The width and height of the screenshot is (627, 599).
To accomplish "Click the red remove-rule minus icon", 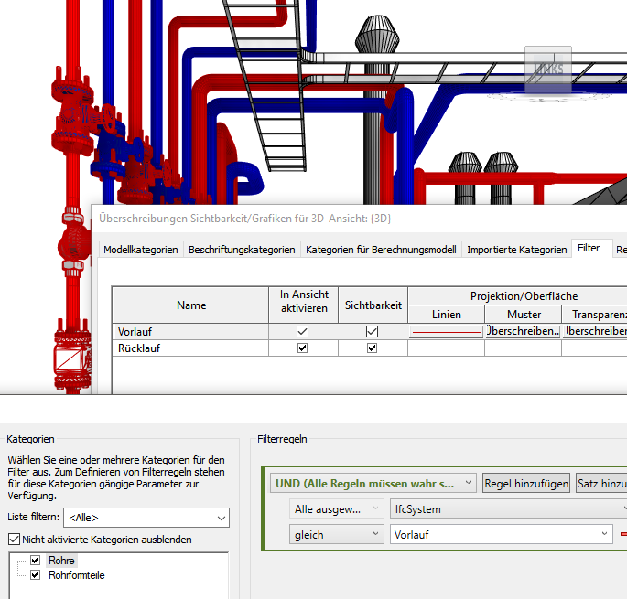I will coord(623,534).
